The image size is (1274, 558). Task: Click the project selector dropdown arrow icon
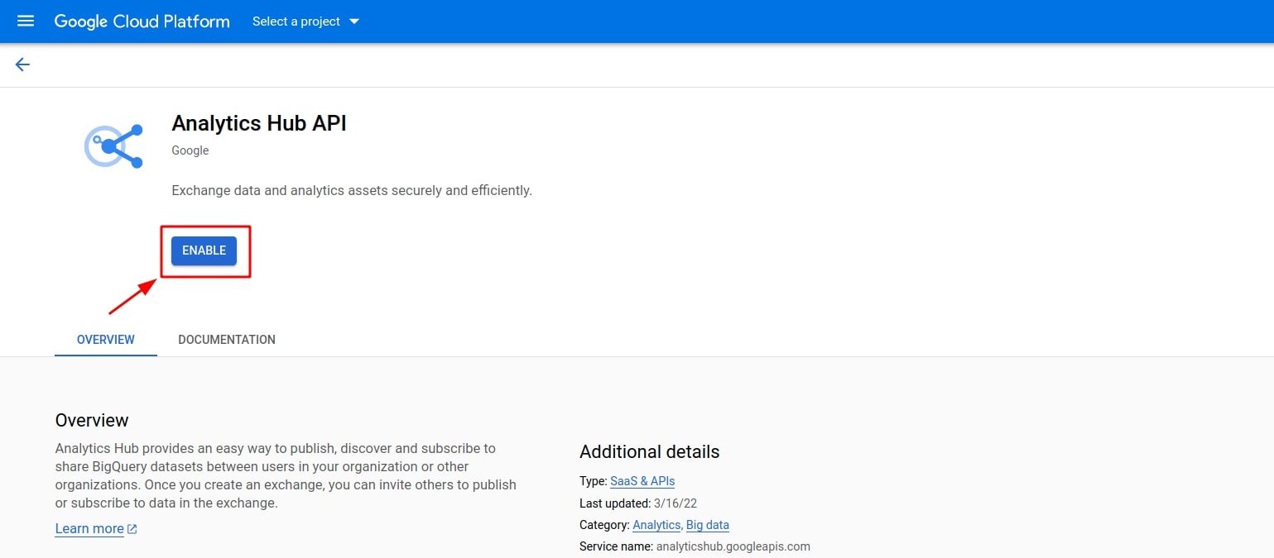pos(355,21)
